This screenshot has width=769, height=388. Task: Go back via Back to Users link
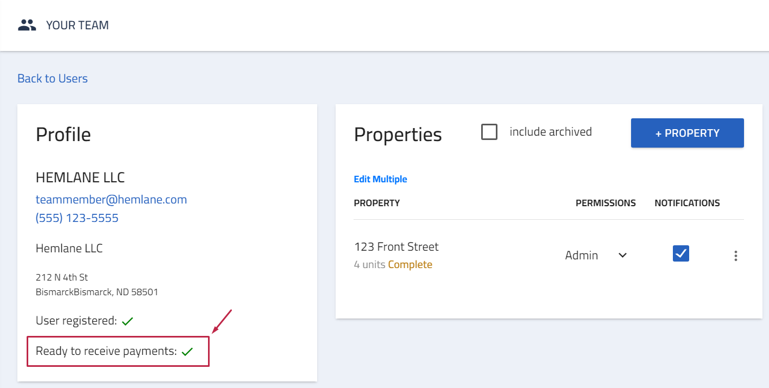pos(53,79)
